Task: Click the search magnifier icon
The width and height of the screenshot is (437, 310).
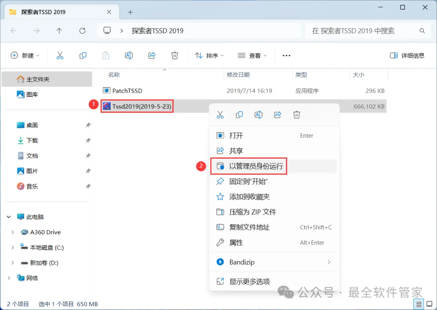Action: (x=422, y=31)
